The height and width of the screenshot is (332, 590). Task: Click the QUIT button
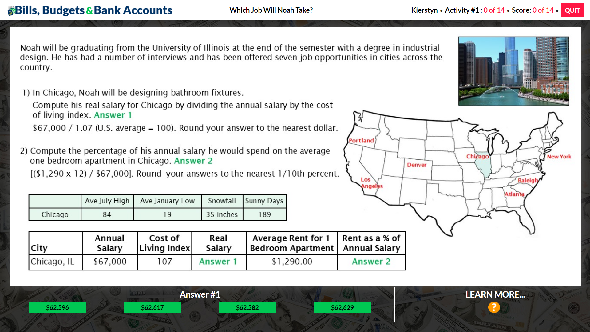pyautogui.click(x=572, y=10)
